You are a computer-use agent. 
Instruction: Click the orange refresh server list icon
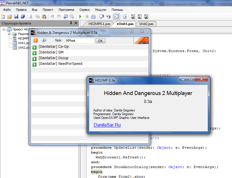[x=36, y=40]
